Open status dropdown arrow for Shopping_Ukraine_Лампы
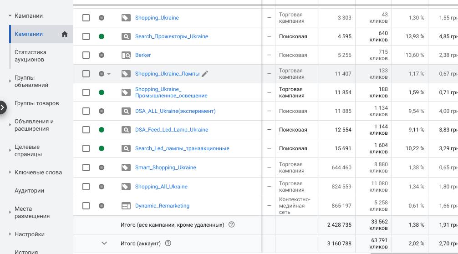Image resolution: width=458 pixels, height=254 pixels. [109, 74]
